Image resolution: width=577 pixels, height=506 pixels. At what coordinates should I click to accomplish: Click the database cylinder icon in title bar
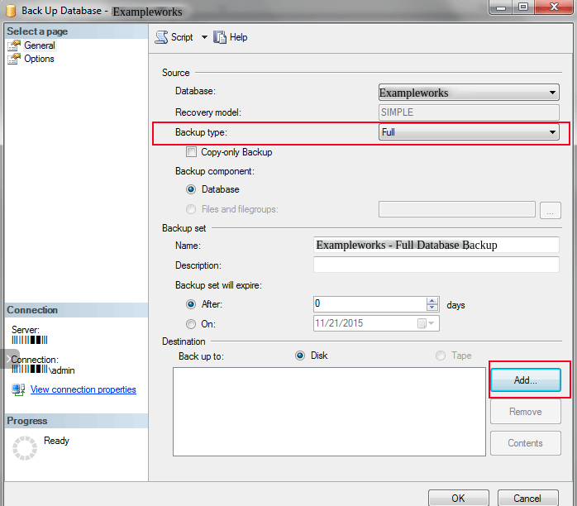(11, 11)
